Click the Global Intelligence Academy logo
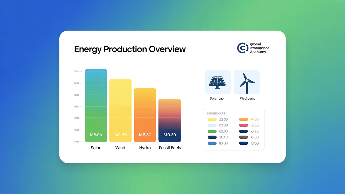Screen dimensions: 345x194 (253, 48)
